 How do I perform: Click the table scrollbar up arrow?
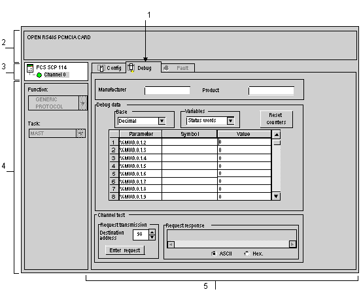(276, 135)
